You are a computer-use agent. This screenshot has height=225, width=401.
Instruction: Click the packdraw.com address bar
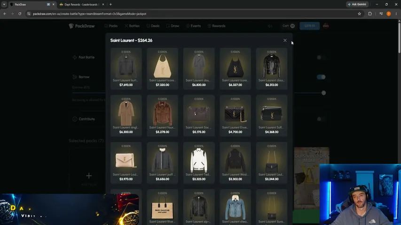point(194,14)
